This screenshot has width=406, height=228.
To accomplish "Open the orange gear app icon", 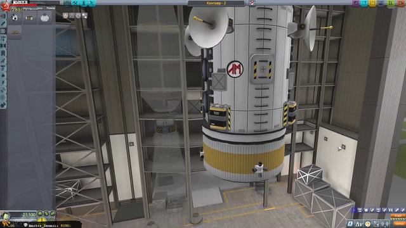I will pos(368,224).
